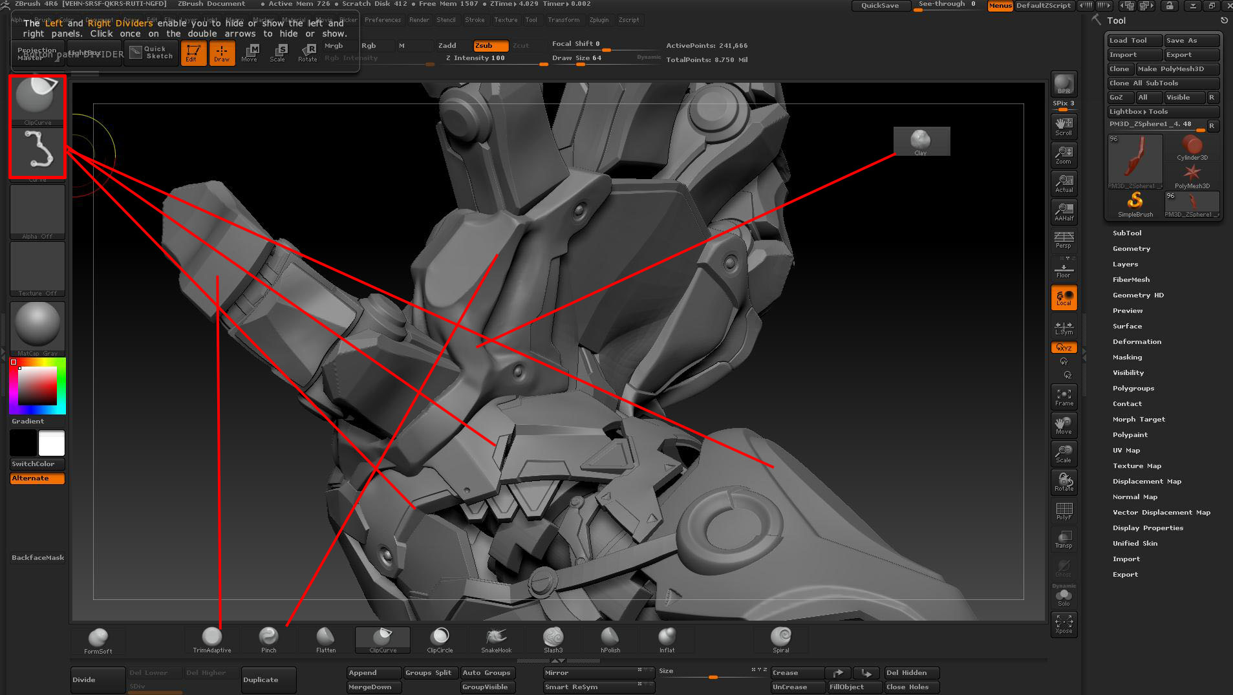This screenshot has height=695, width=1233.
Task: Toggle the XYZ rotation mode
Action: point(1064,347)
